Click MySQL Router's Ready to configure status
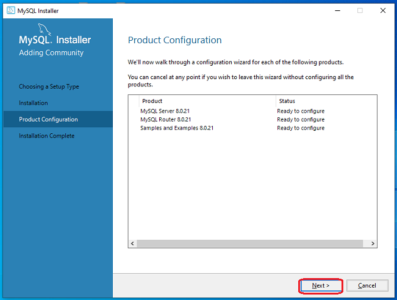The width and height of the screenshot is (397, 300). point(301,120)
